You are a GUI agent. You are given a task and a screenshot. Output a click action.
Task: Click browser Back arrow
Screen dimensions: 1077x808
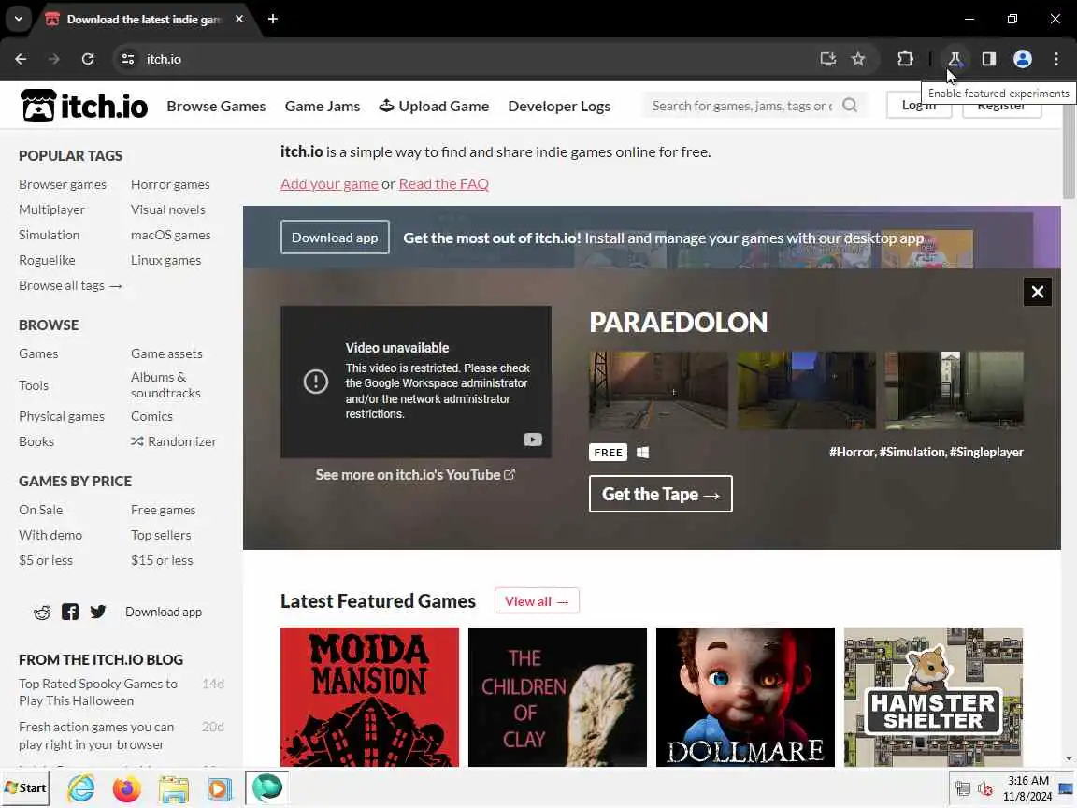[x=21, y=59]
